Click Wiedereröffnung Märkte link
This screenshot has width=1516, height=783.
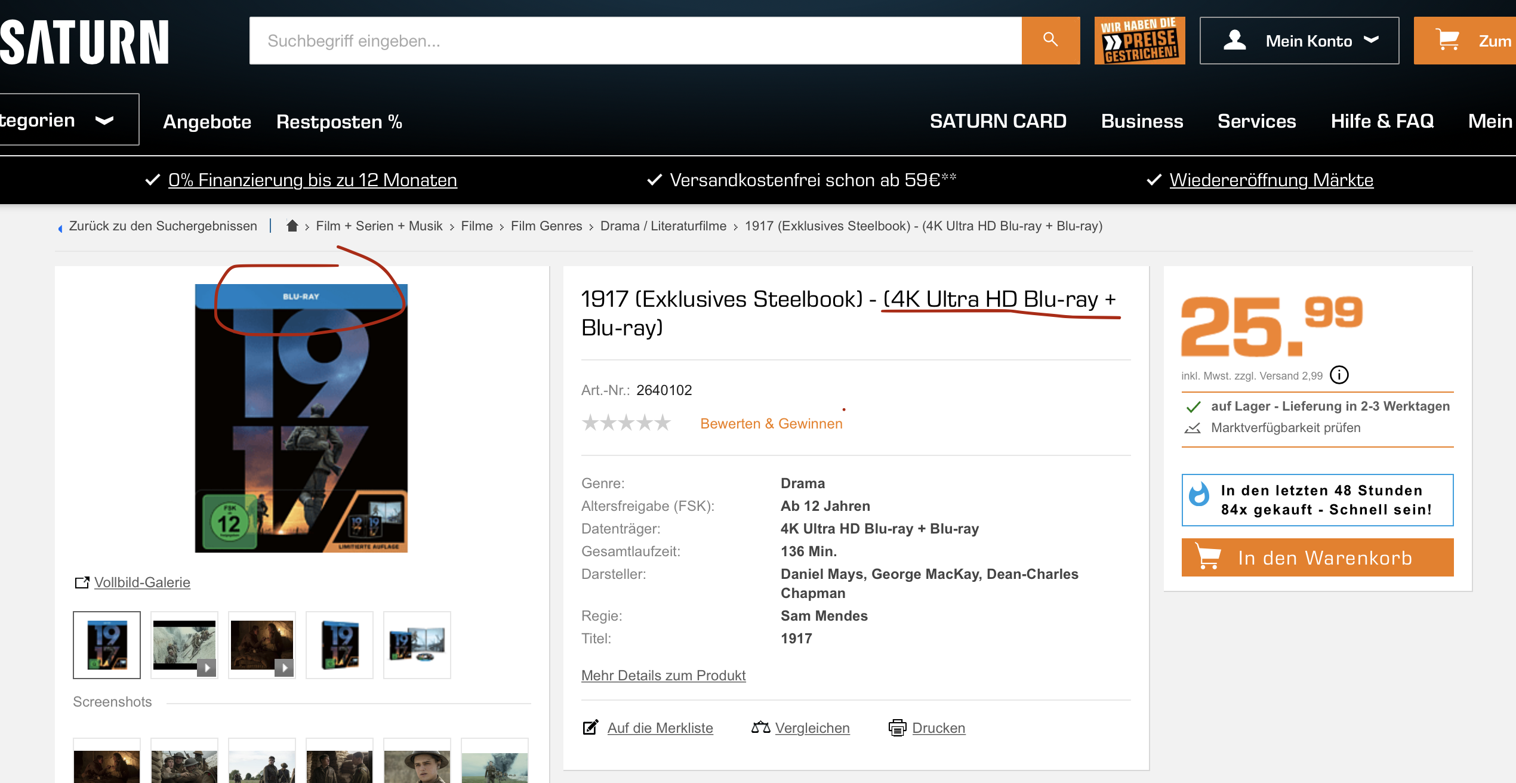tap(1271, 180)
